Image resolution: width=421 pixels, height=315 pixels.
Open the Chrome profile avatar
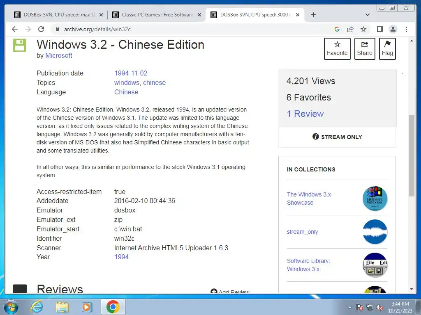[x=393, y=29]
